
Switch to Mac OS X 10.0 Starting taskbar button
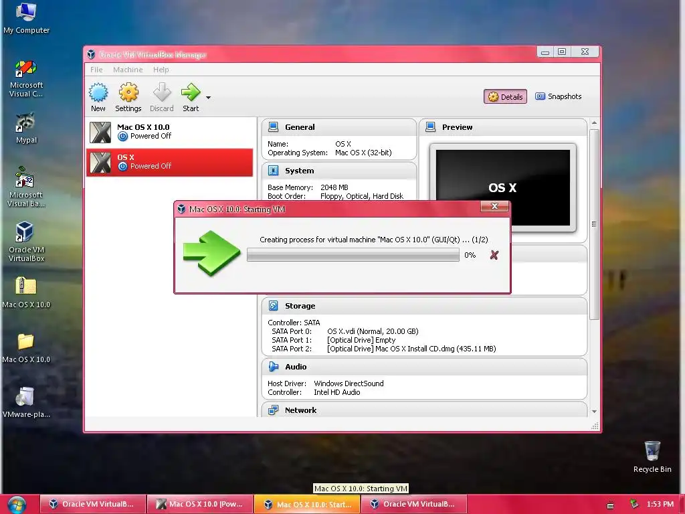[x=307, y=504]
